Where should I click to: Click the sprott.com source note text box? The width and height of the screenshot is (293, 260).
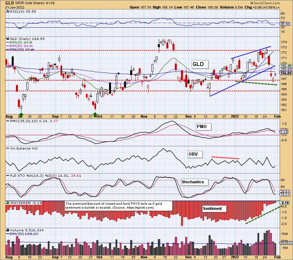click(x=118, y=206)
